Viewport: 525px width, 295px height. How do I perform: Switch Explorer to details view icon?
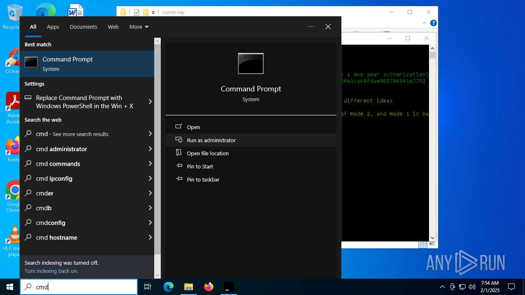tap(423, 244)
